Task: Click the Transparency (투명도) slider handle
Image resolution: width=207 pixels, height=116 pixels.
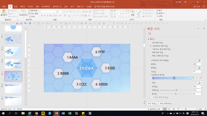Action: tap(177, 90)
